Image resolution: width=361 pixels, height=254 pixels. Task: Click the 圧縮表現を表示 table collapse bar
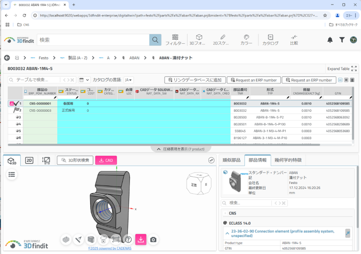(181, 149)
